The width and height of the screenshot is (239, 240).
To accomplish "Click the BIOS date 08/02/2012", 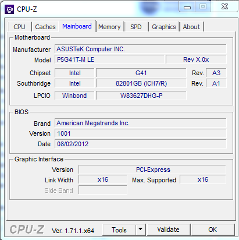I will pos(141,144).
